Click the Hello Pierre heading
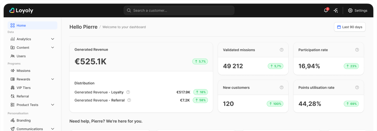This screenshot has width=377, height=131. click(83, 27)
